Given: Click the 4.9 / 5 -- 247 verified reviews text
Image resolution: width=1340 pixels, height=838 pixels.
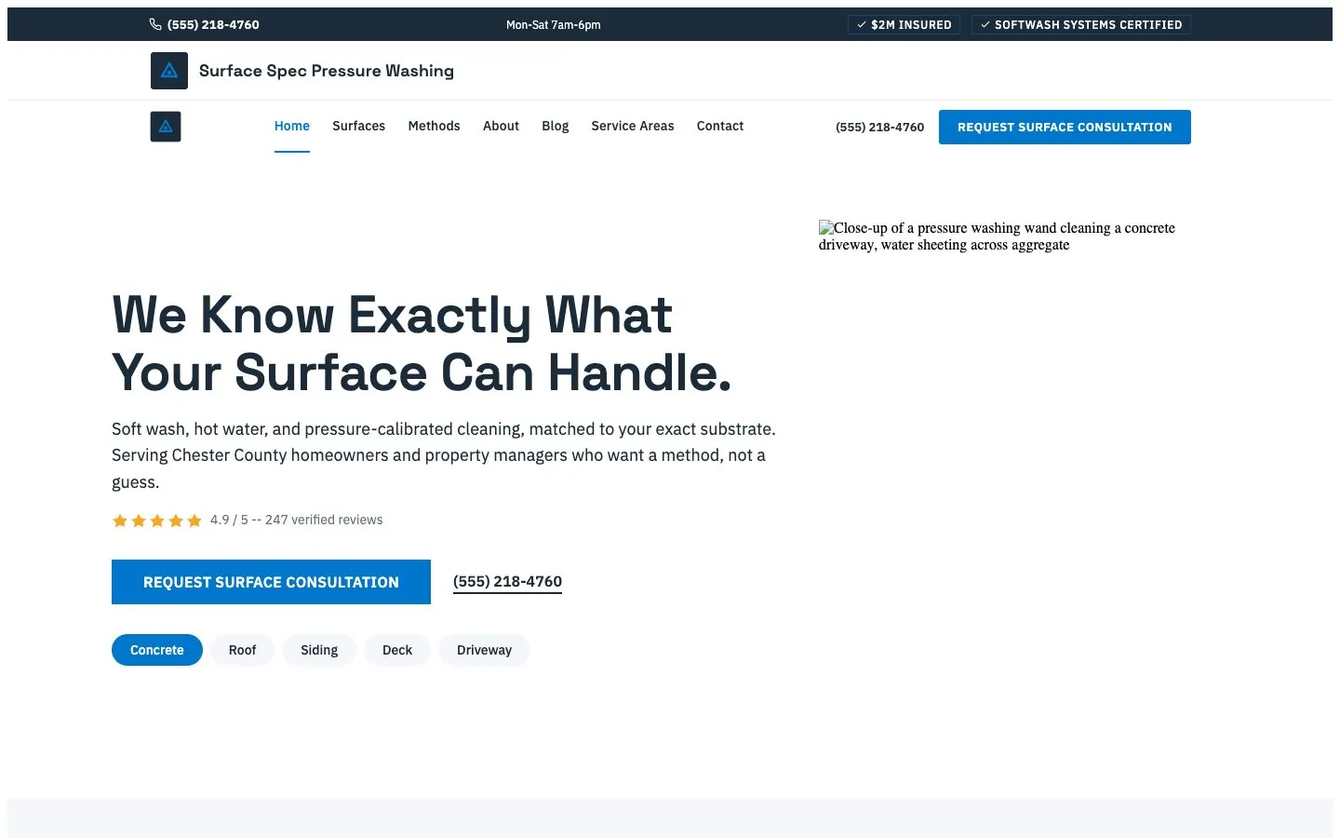Looking at the screenshot, I should pyautogui.click(x=296, y=520).
